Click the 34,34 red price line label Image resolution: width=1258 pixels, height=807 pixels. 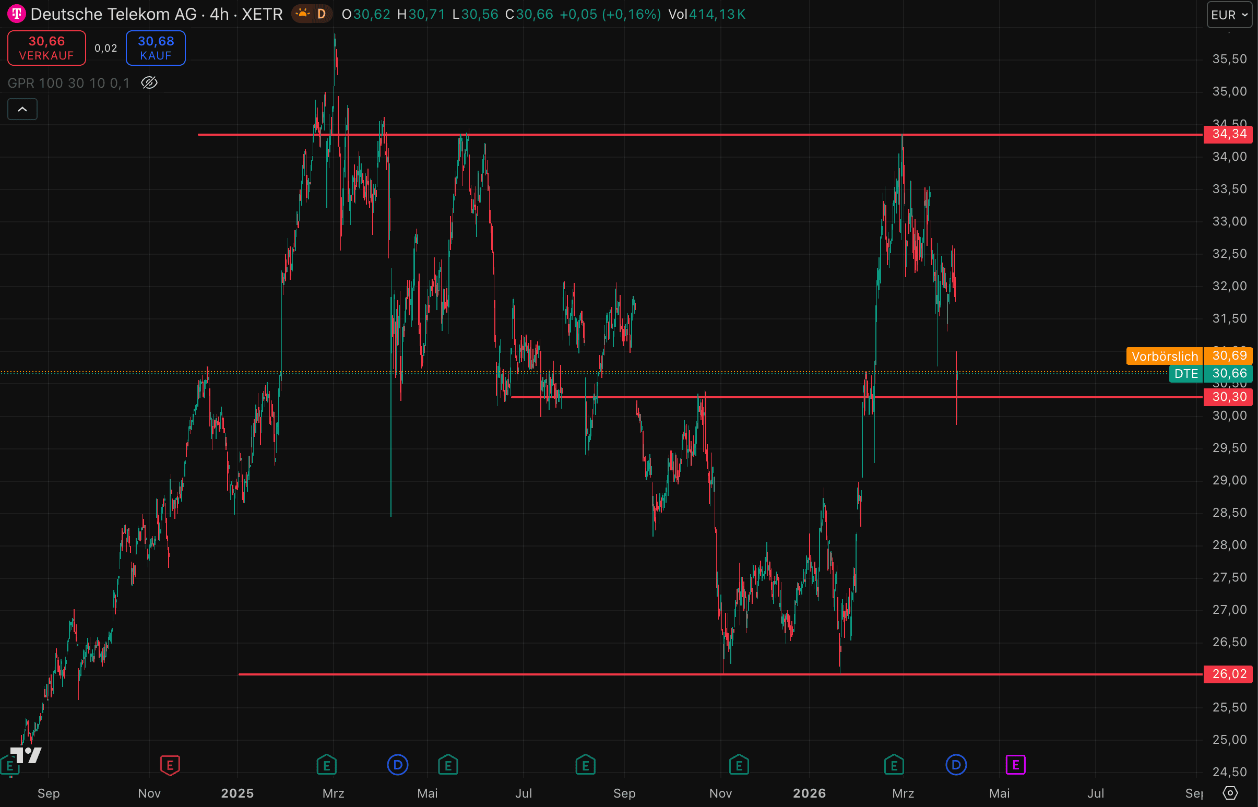coord(1228,134)
